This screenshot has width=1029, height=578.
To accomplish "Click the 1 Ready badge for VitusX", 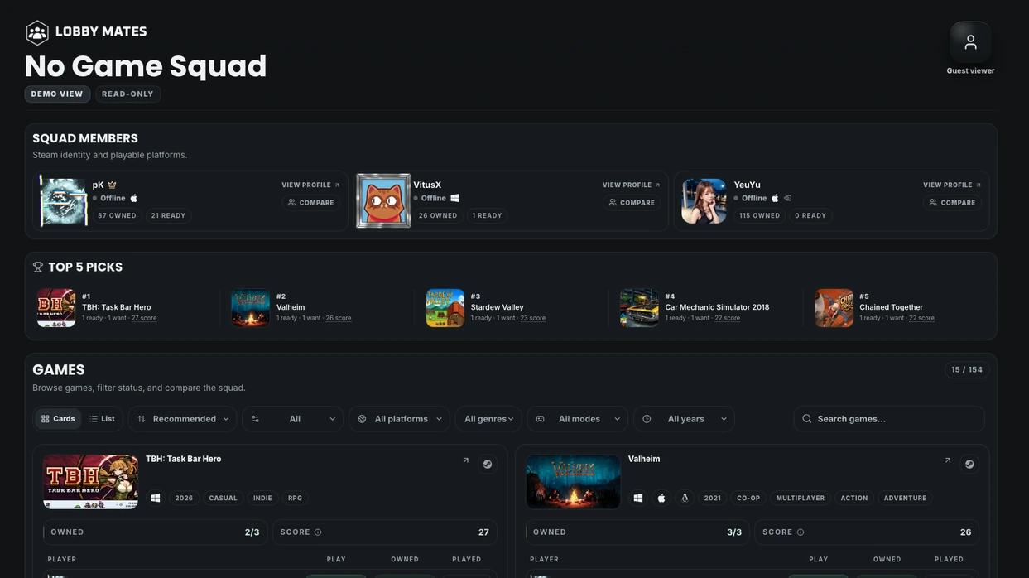I will tap(487, 215).
